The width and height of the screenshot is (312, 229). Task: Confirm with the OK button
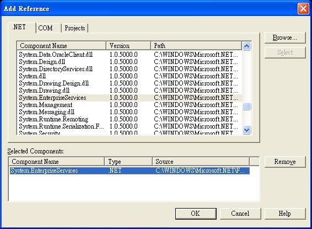coord(196,214)
